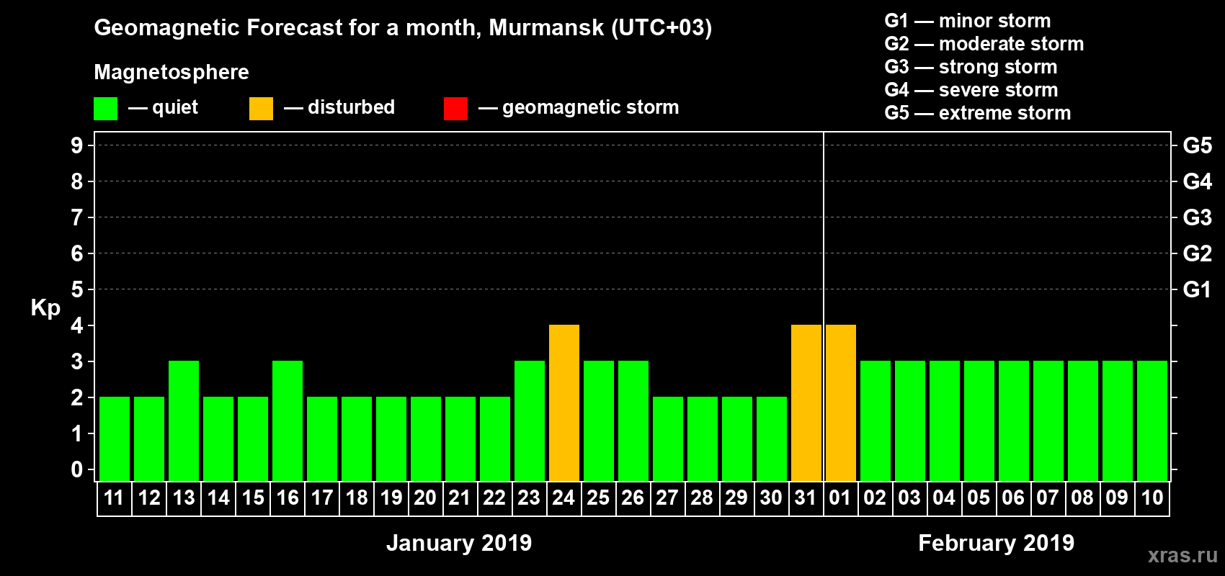The width and height of the screenshot is (1225, 576).
Task: Select the "G2 — moderate storm" legend line
Action: (984, 44)
